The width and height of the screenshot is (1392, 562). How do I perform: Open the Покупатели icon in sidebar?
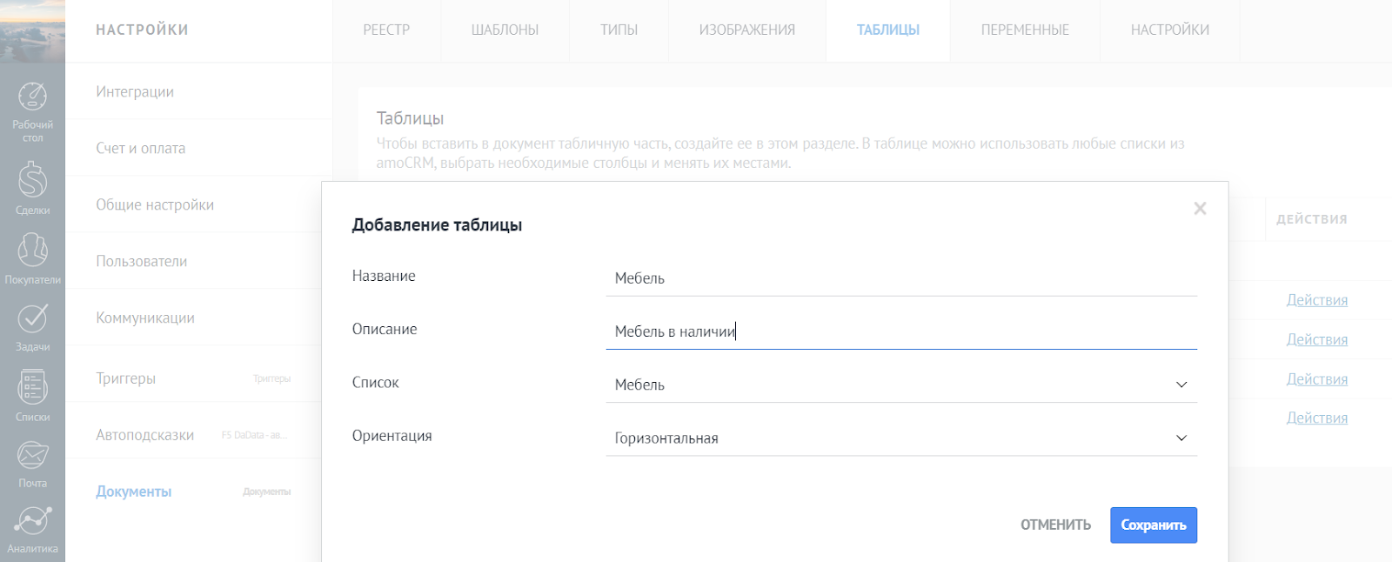[32, 251]
